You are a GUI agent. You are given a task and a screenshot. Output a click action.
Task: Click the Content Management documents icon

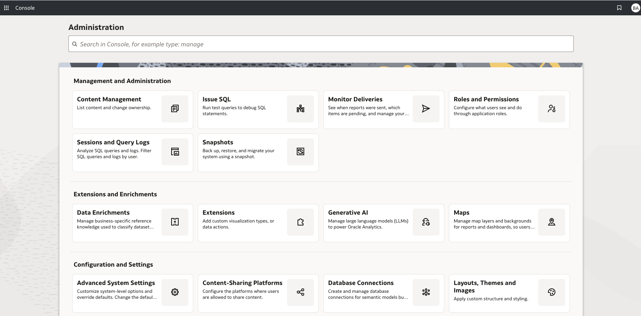[x=175, y=109]
